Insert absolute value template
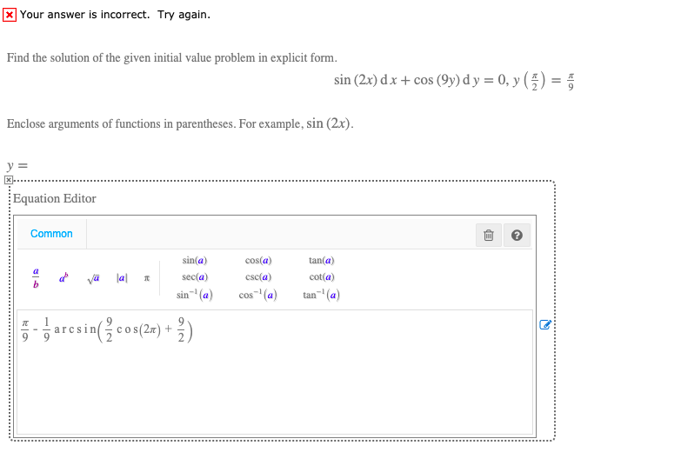The width and height of the screenshot is (681, 452). pos(122,278)
